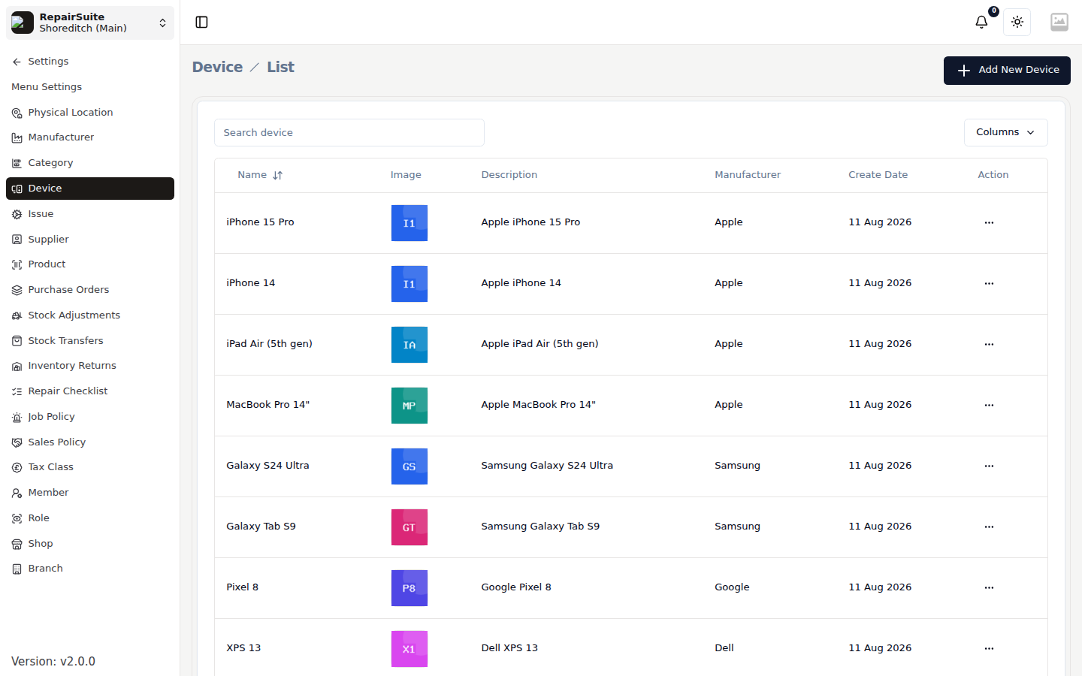Open the notifications bell
The height and width of the screenshot is (676, 1082).
coord(981,23)
